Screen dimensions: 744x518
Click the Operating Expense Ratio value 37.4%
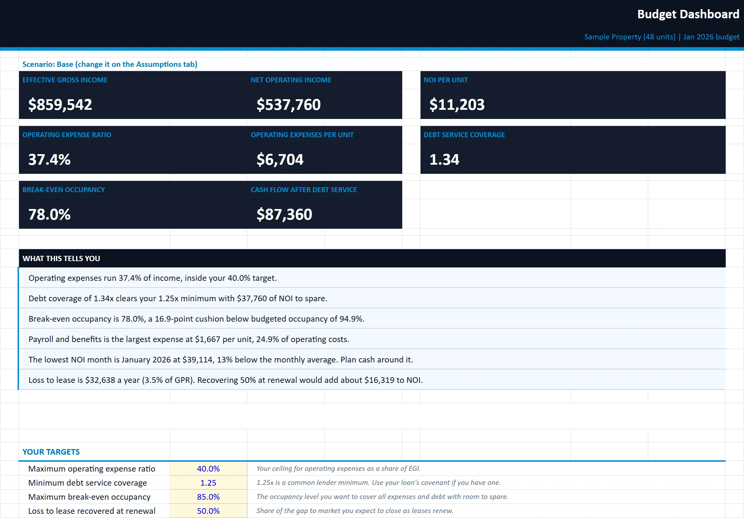49,159
